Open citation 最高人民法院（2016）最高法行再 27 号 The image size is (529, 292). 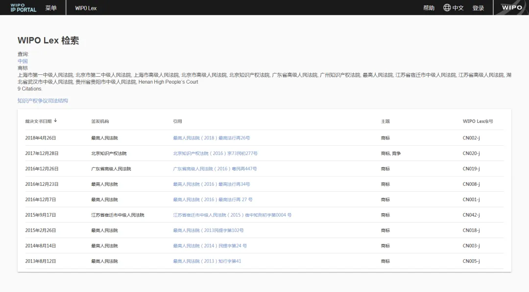pos(213,200)
